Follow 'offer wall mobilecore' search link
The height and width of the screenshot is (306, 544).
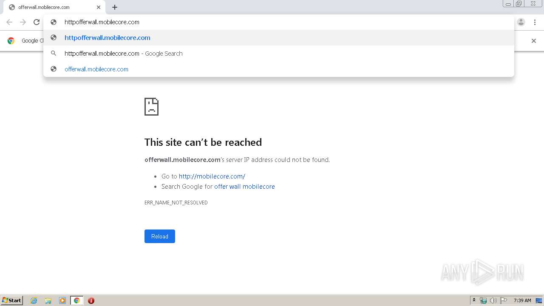pos(244,186)
